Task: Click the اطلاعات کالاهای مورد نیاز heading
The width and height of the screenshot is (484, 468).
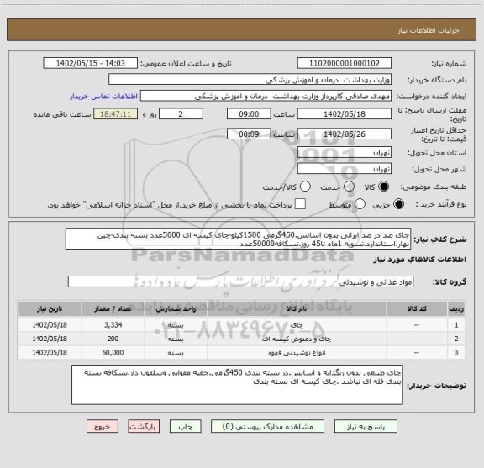Action: point(420,260)
